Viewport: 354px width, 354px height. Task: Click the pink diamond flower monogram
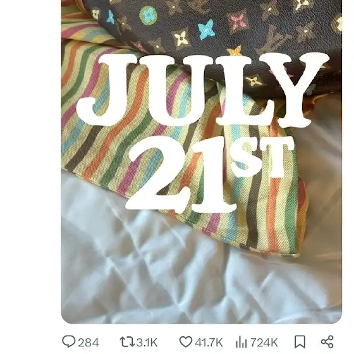238,21
